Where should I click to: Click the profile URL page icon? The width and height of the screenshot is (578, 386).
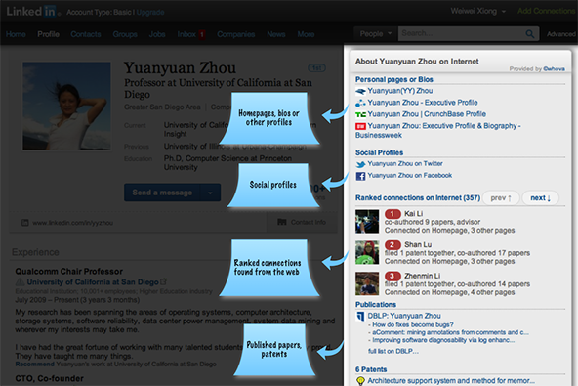pyautogui.click(x=25, y=223)
